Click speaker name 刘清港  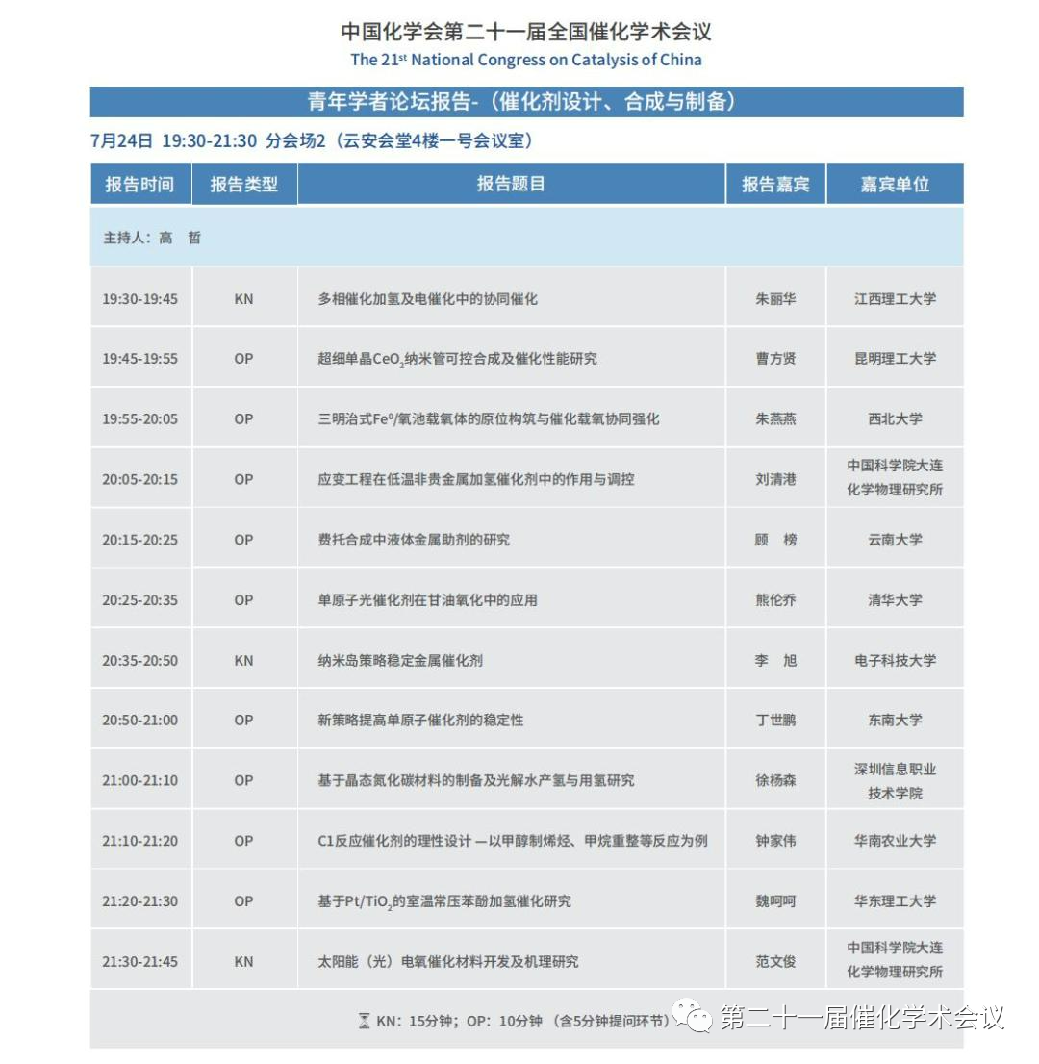775,480
